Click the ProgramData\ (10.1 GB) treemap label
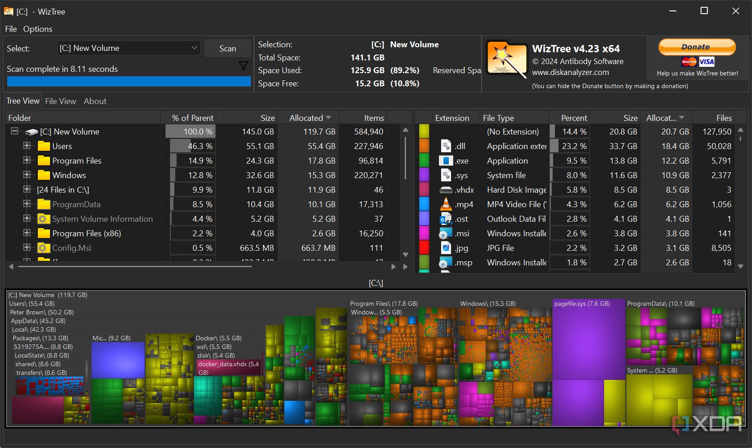 coord(661,304)
